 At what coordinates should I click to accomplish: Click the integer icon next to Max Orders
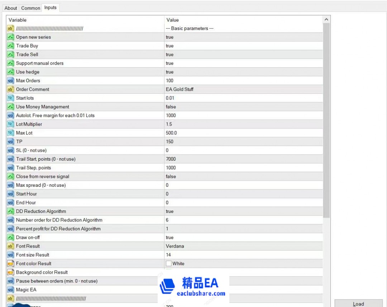tap(10, 81)
